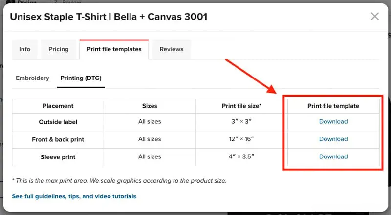Viewport: 391px width, 215px height.
Task: Click the Sleeve print placement cell
Action: pos(58,157)
